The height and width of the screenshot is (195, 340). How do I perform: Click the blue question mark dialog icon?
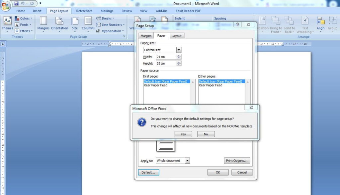tap(141, 122)
